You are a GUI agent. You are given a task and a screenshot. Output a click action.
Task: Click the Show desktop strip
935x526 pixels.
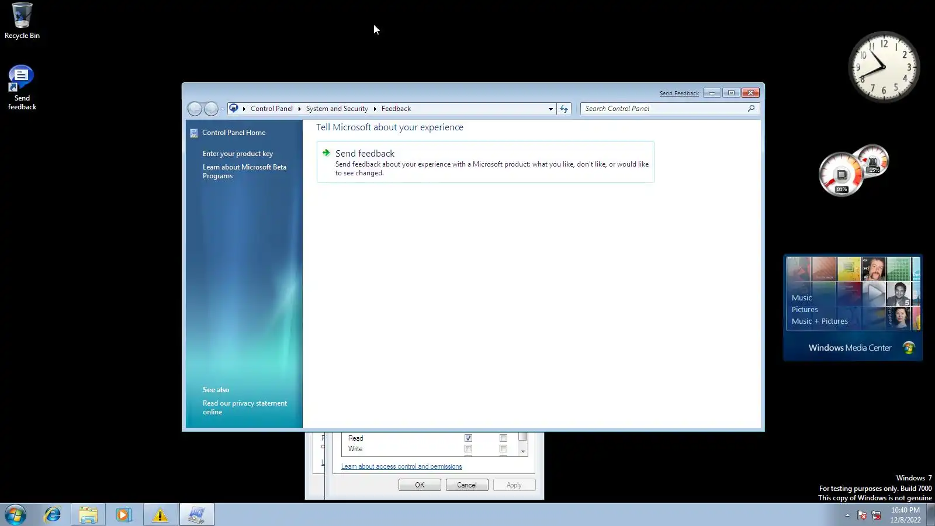(931, 515)
